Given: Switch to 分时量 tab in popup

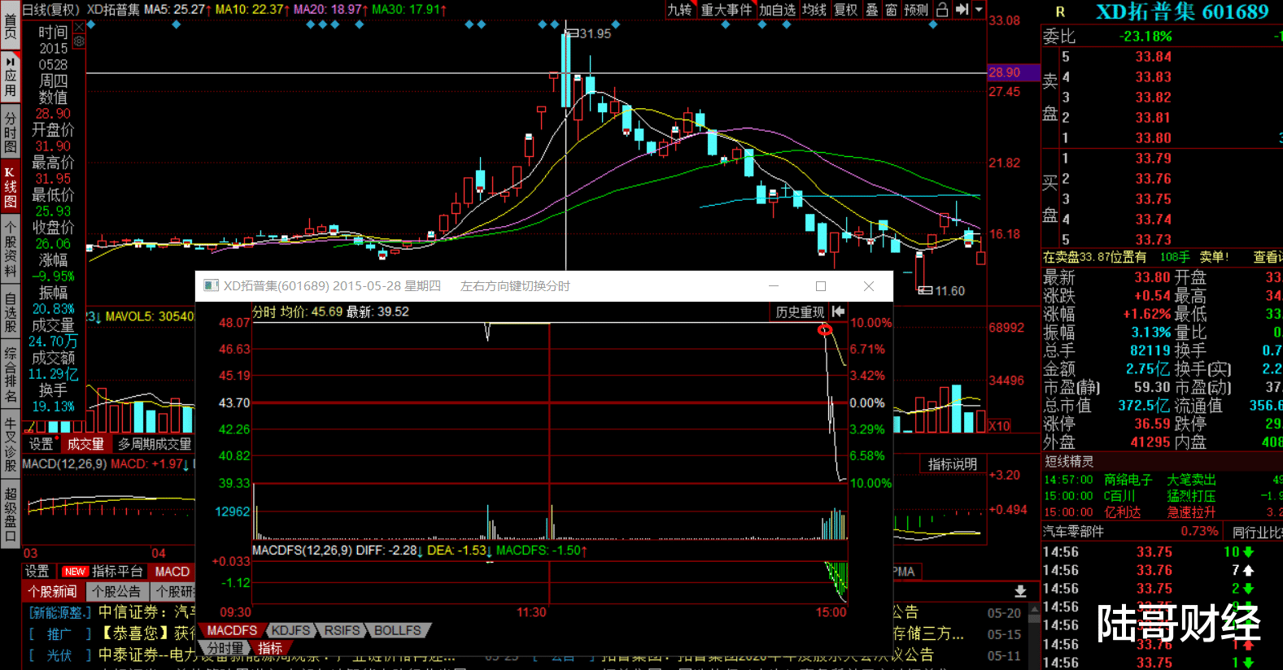Looking at the screenshot, I should point(225,648).
